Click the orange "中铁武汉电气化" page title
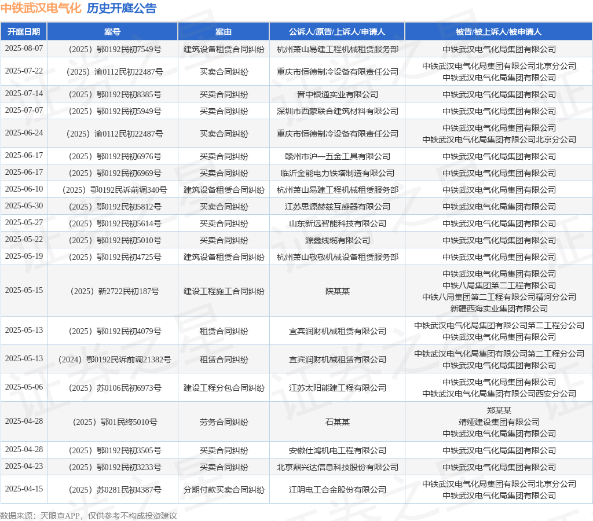 (41, 8)
